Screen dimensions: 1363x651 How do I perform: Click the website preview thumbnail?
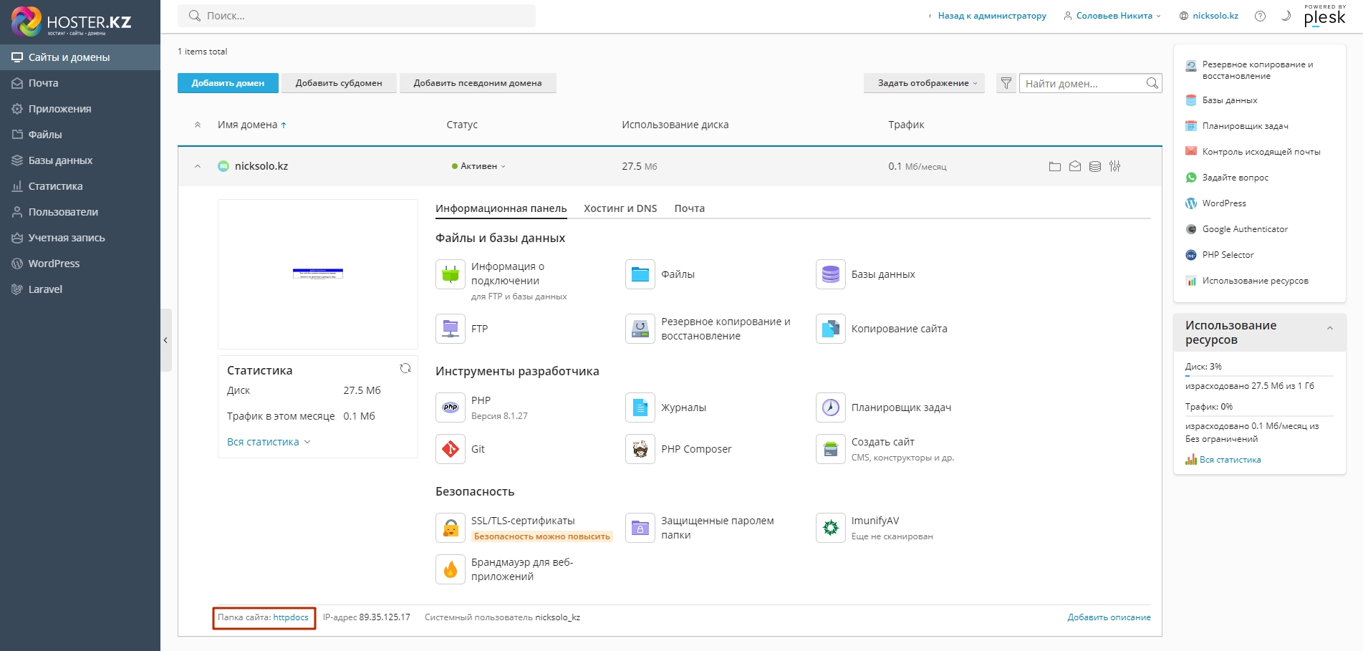point(318,274)
